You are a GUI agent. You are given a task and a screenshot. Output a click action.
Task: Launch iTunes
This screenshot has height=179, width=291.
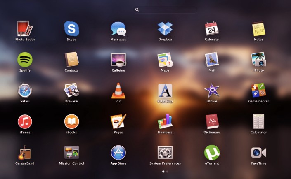(x=25, y=121)
